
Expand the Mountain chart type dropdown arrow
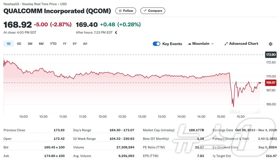point(212,44)
